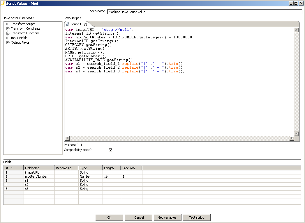Expand the Input Fields node

pos(8,38)
